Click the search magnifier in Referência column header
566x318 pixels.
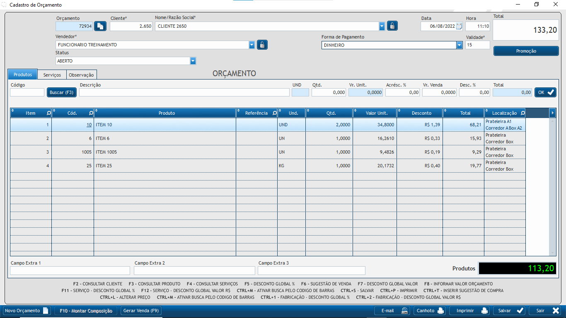[x=274, y=113]
